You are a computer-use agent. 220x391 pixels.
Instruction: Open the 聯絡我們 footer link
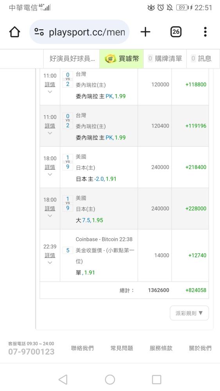[82, 348]
